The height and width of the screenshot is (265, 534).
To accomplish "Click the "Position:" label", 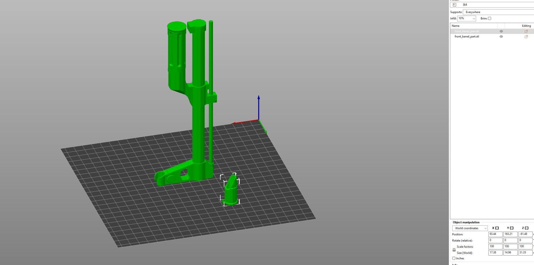I will [x=458, y=234].
